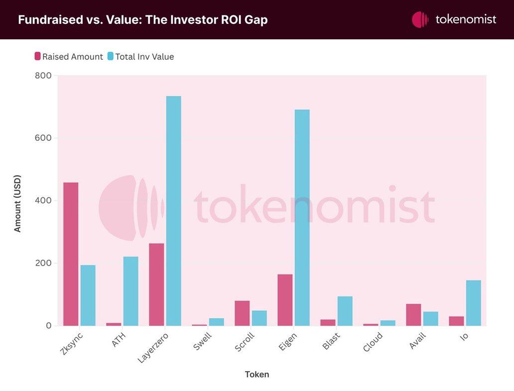Click the Avail Raised Amount pink bar
514x391 pixels.
pos(413,314)
